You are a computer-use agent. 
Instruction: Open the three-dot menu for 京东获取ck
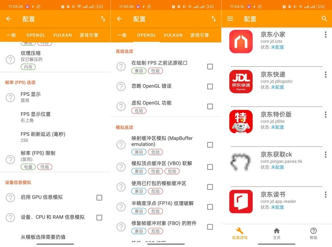coord(326,154)
